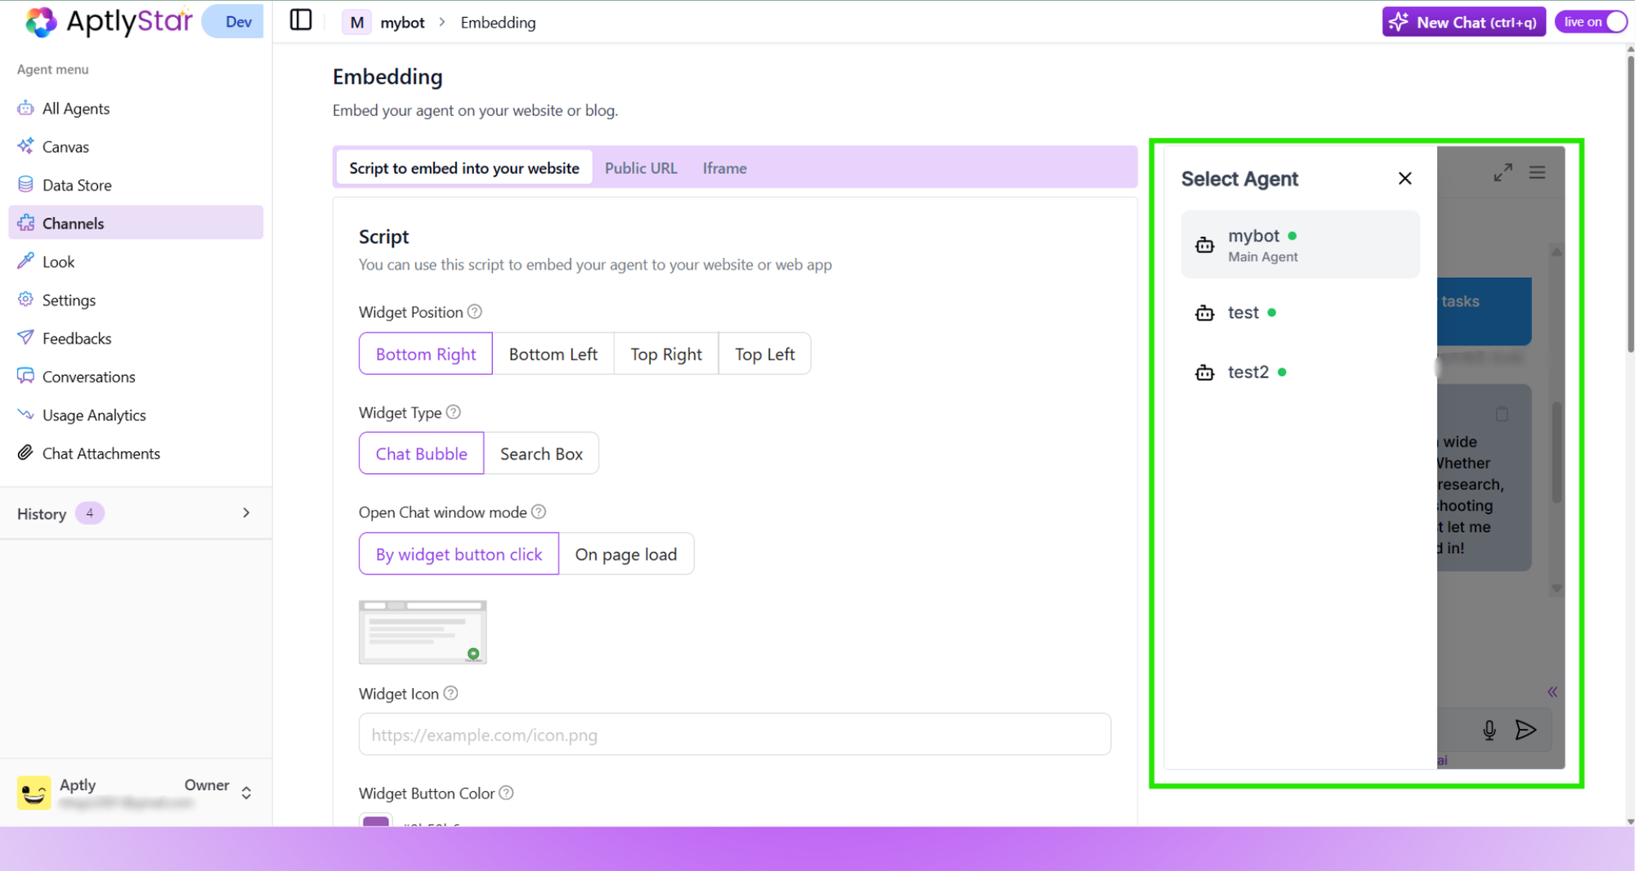Select the Top Right widget position

666,354
